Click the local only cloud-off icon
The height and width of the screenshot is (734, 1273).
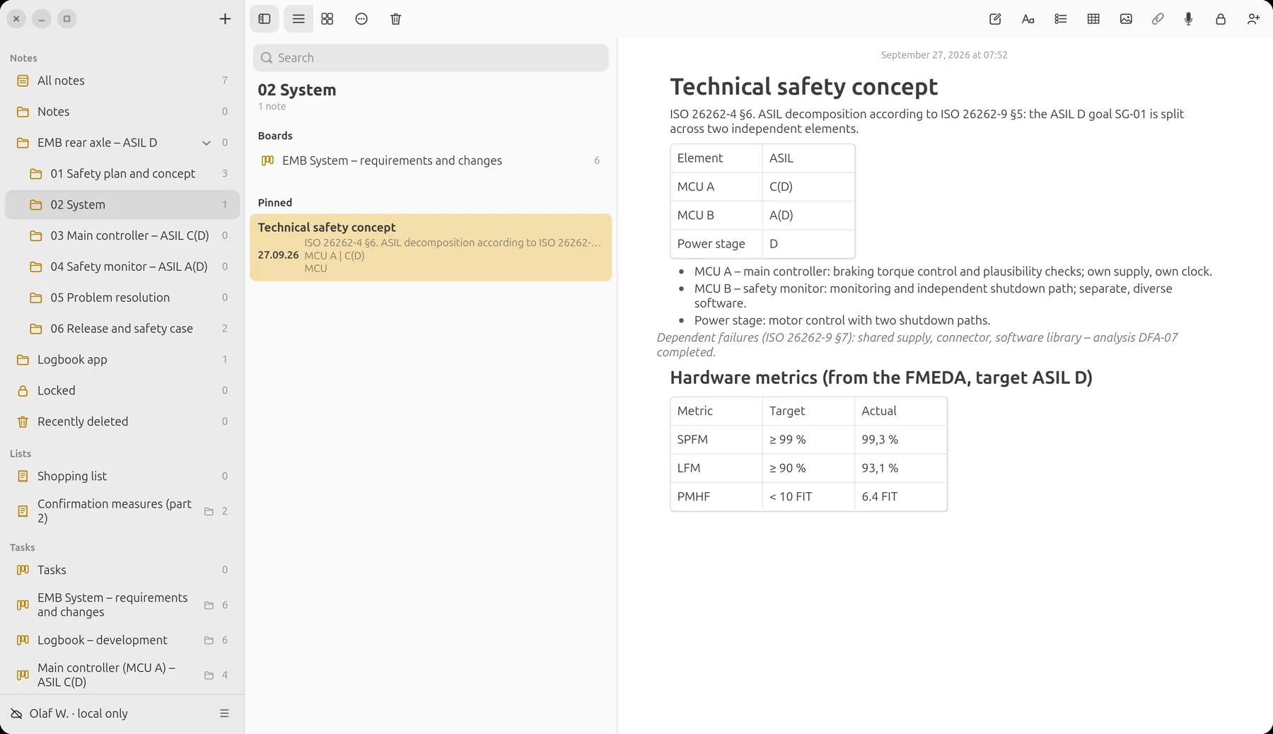pos(16,713)
